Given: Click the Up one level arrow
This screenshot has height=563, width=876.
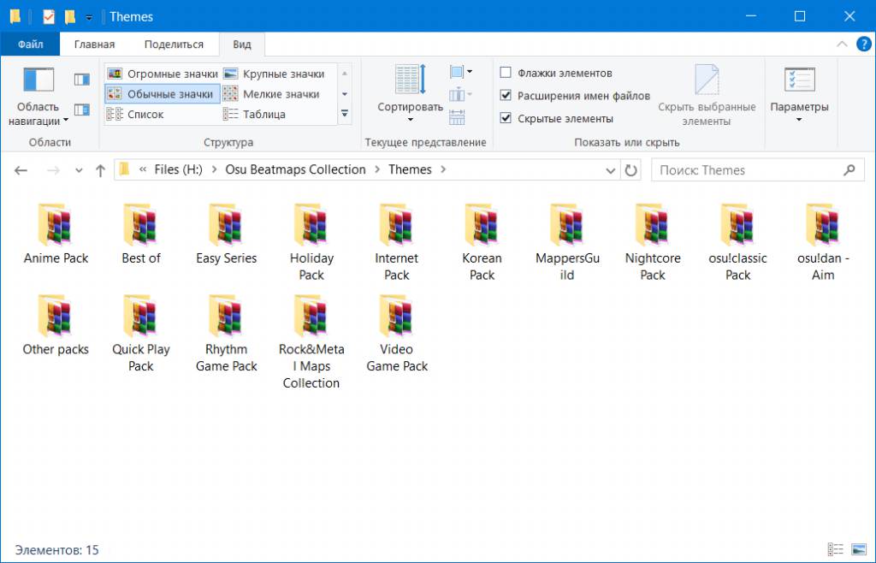Looking at the screenshot, I should pos(100,170).
